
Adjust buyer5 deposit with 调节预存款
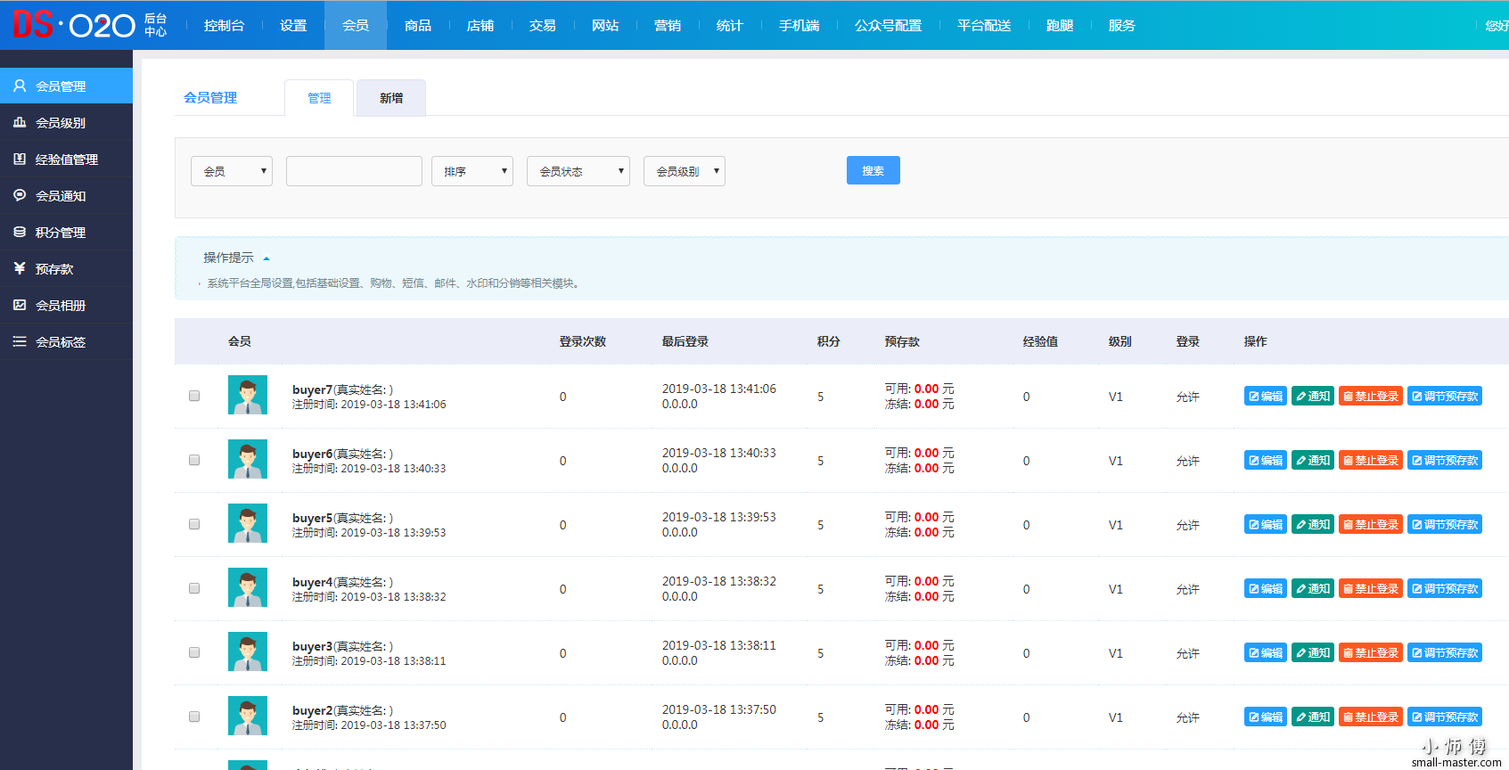[x=1445, y=524]
